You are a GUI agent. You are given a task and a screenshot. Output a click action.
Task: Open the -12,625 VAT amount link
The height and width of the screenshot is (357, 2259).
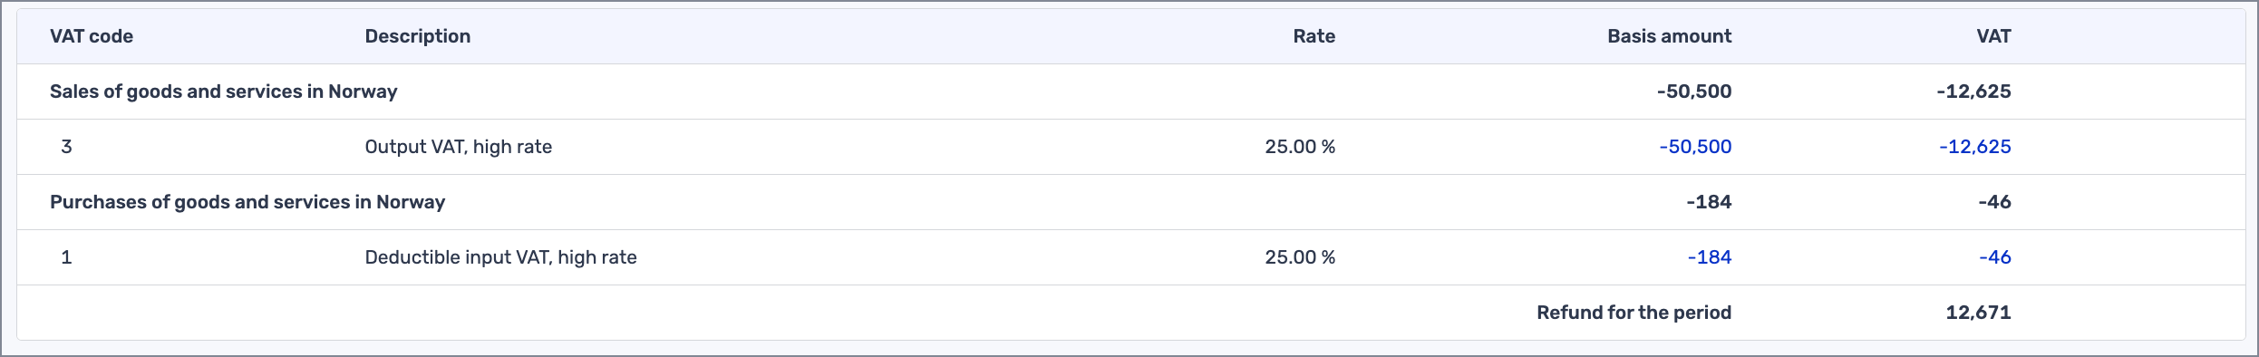pyautogui.click(x=1974, y=147)
